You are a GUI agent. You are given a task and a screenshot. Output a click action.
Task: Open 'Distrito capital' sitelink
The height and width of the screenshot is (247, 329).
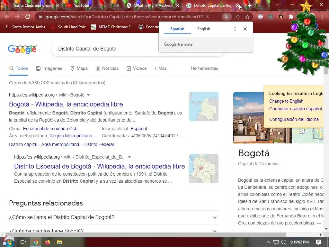click(23, 144)
